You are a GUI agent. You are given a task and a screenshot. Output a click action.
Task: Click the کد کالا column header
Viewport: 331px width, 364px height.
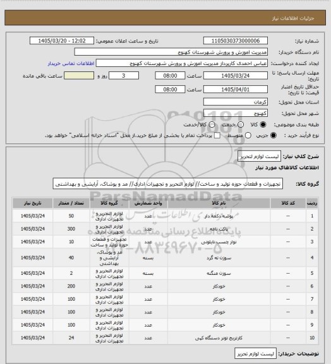[288, 203]
